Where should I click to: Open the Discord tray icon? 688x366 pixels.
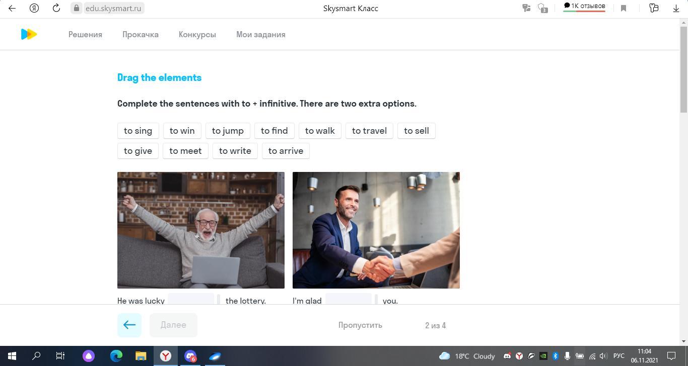(x=507, y=356)
